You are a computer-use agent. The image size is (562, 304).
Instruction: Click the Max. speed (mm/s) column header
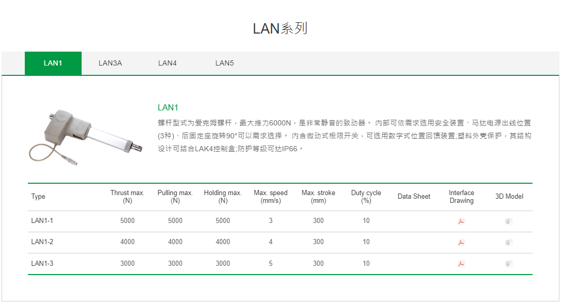271,197
